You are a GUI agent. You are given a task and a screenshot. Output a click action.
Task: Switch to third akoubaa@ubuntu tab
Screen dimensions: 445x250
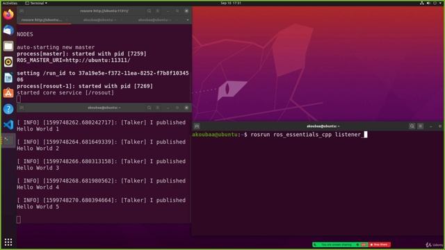click(154, 20)
